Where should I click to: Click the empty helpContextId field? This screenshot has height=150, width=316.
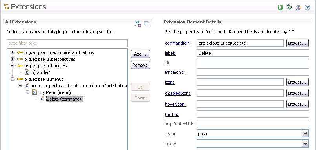pos(253,124)
